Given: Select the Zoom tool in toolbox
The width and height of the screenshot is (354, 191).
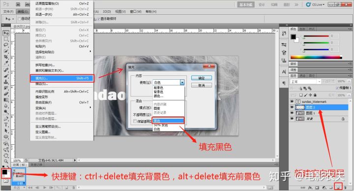Looking at the screenshot, I should point(6,161).
